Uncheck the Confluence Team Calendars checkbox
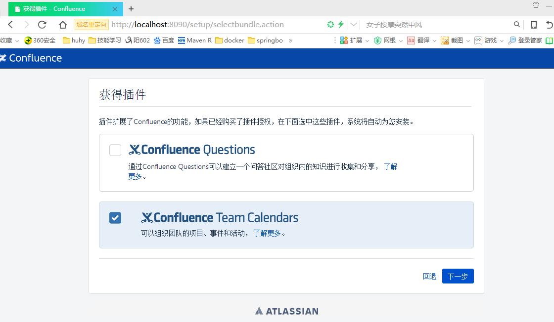The width and height of the screenshot is (554, 322). point(115,218)
